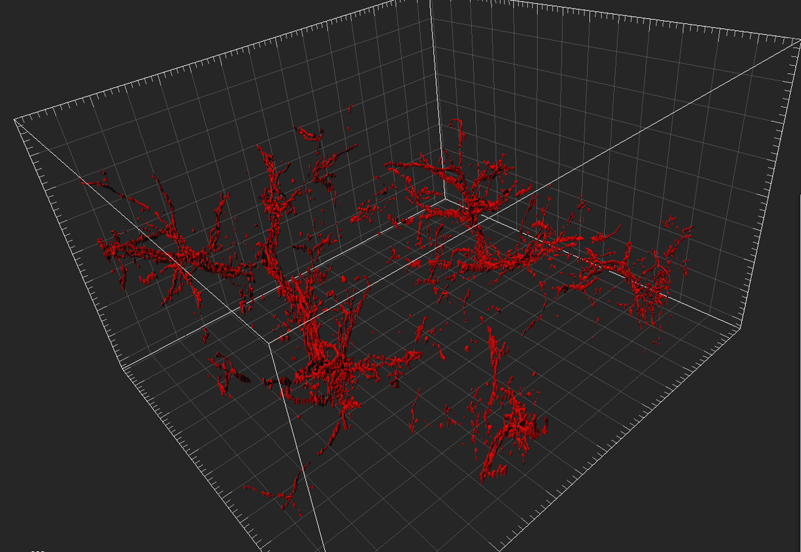Click the 3D volume render viewport
The width and height of the screenshot is (801, 552).
coord(400,276)
